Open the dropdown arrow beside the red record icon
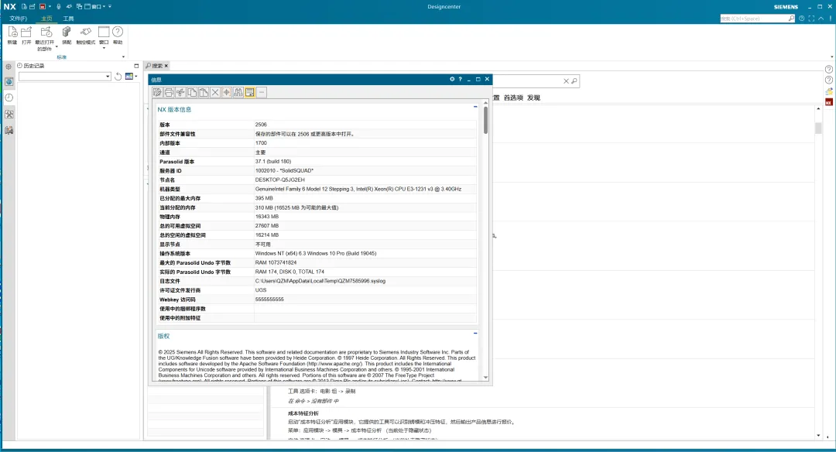The width and height of the screenshot is (836, 452). coord(50,6)
